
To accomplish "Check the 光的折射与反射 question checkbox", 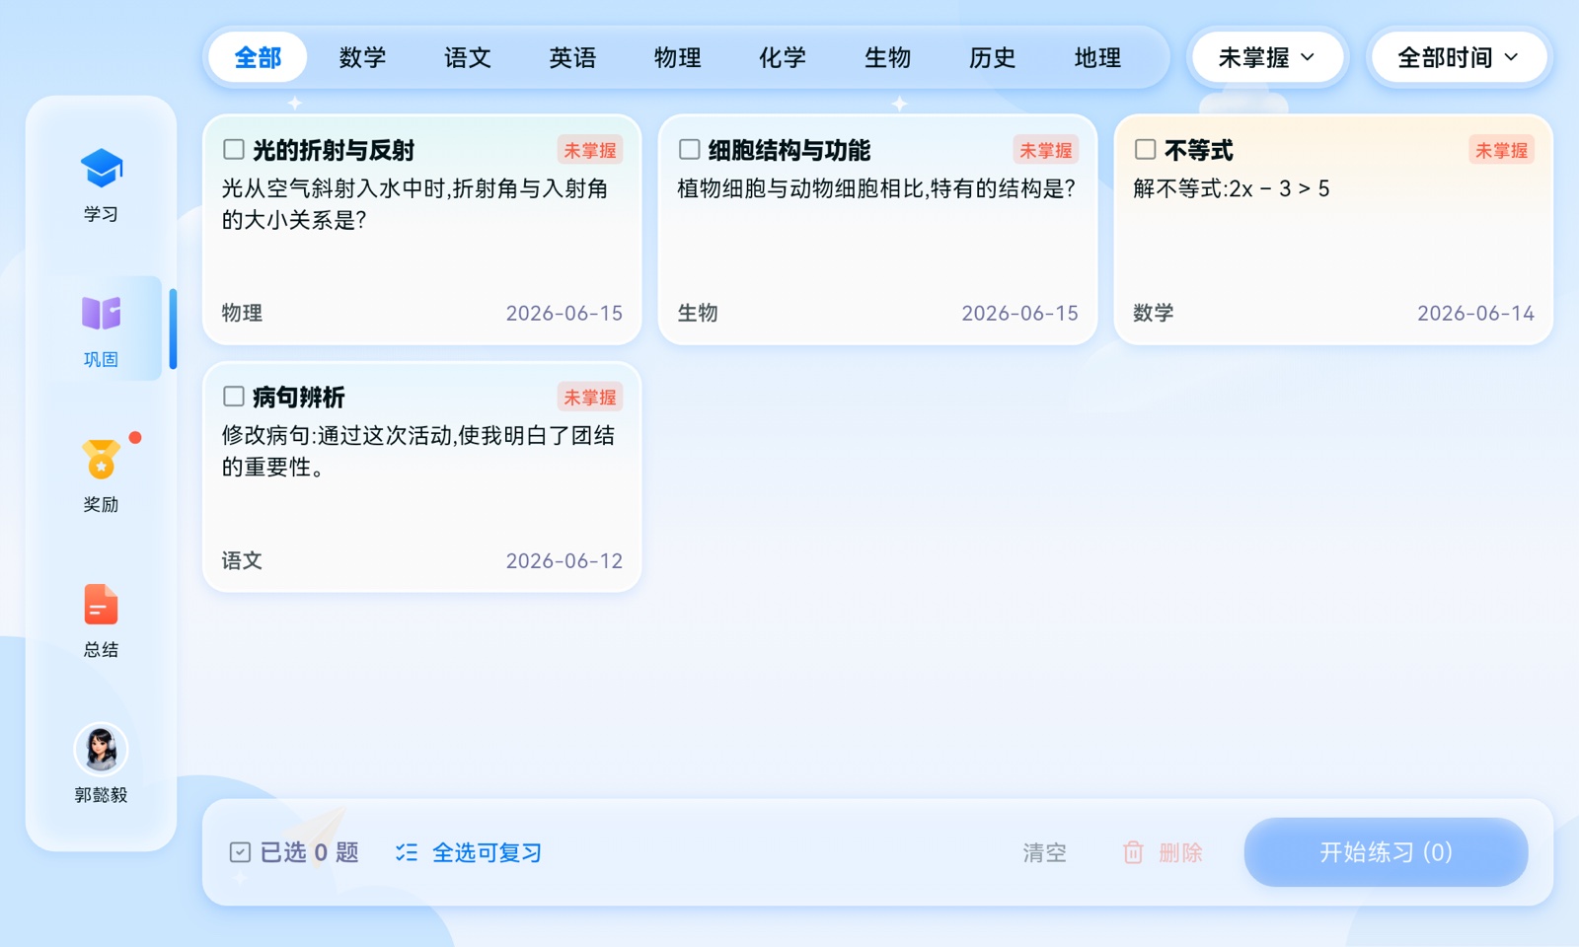I will coord(234,149).
